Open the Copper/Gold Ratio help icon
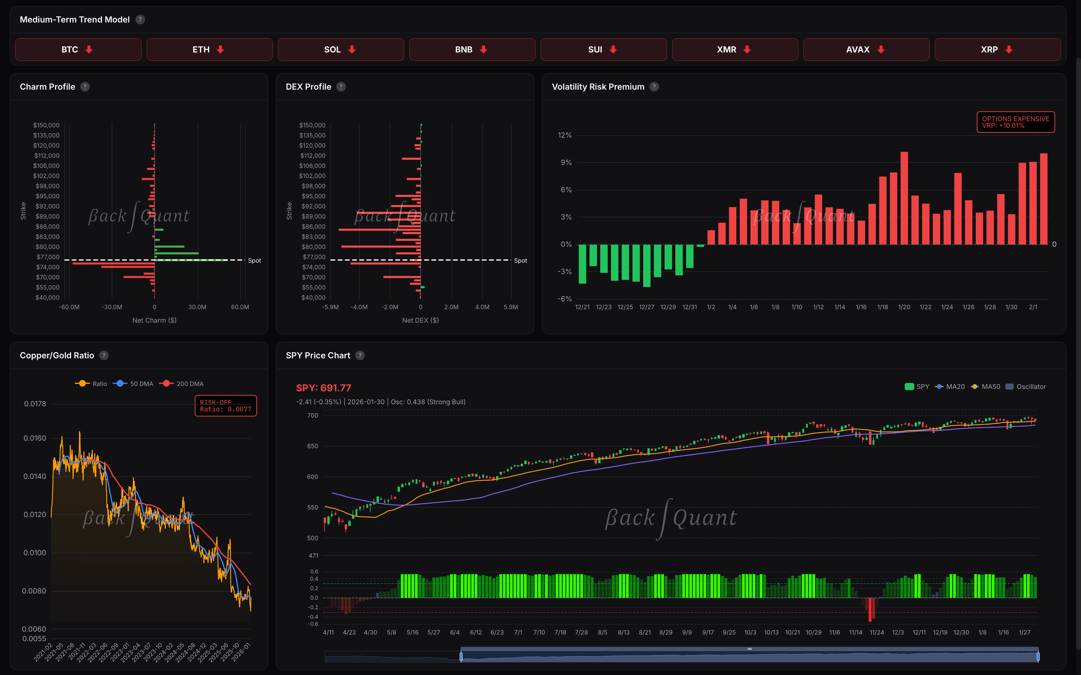1081x675 pixels. point(104,355)
